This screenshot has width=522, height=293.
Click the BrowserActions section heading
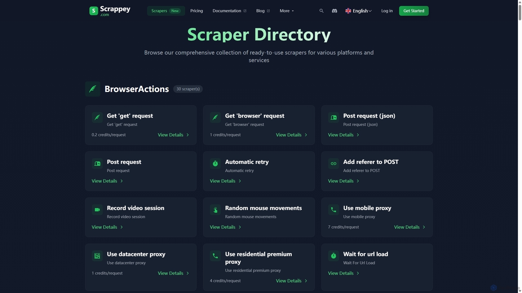137,89
